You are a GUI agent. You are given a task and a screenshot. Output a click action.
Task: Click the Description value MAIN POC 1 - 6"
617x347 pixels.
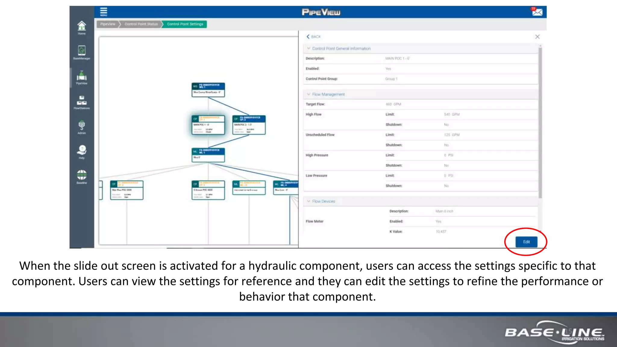click(x=397, y=58)
